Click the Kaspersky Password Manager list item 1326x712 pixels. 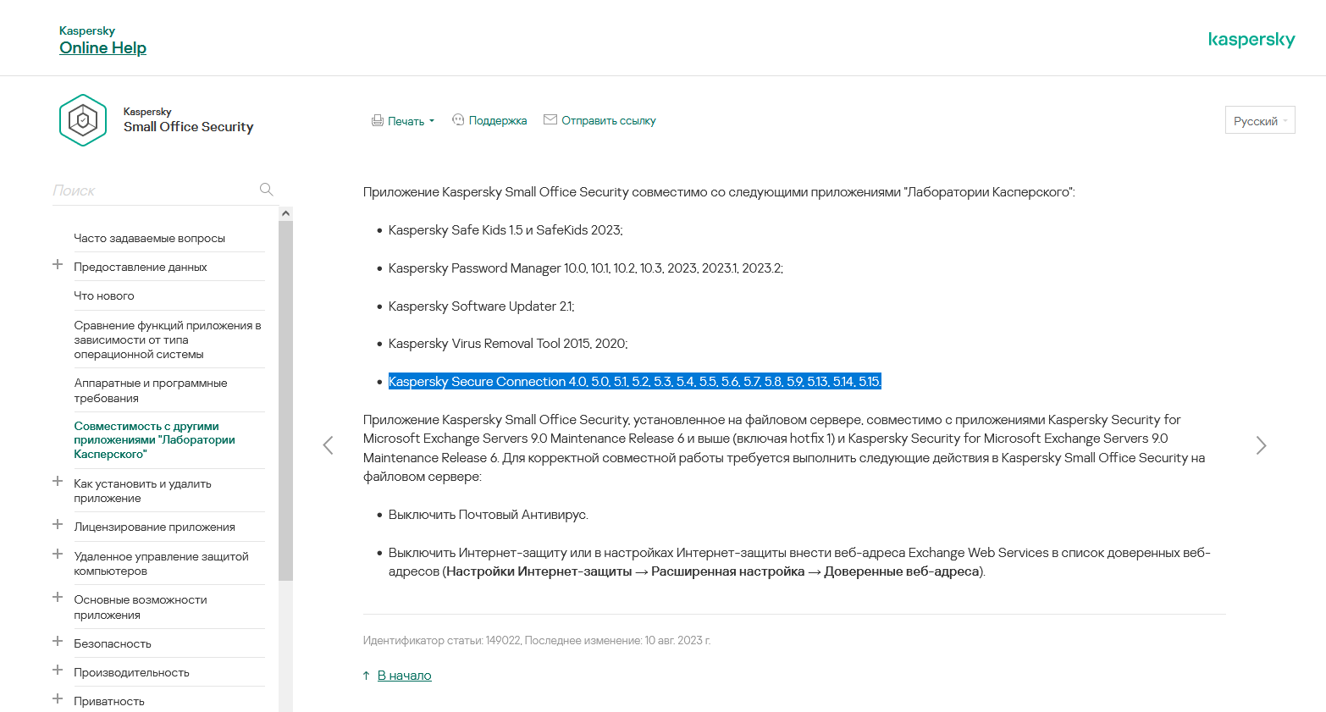(x=586, y=268)
